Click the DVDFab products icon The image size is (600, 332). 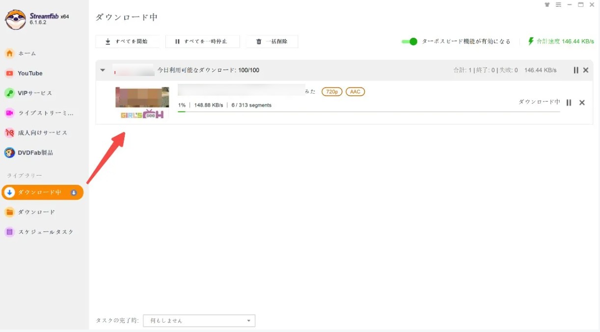pyautogui.click(x=9, y=153)
